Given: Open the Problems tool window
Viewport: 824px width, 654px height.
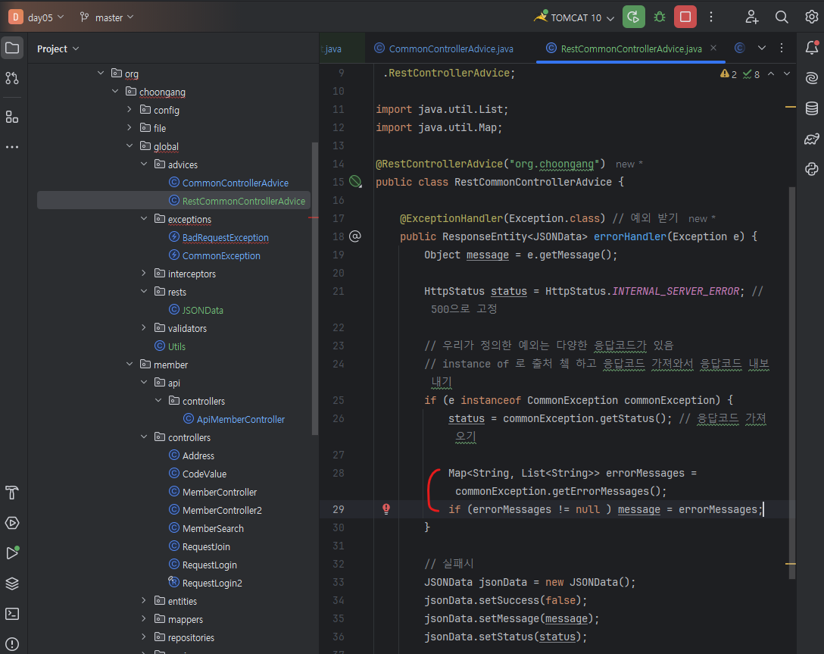Looking at the screenshot, I should coord(12,644).
